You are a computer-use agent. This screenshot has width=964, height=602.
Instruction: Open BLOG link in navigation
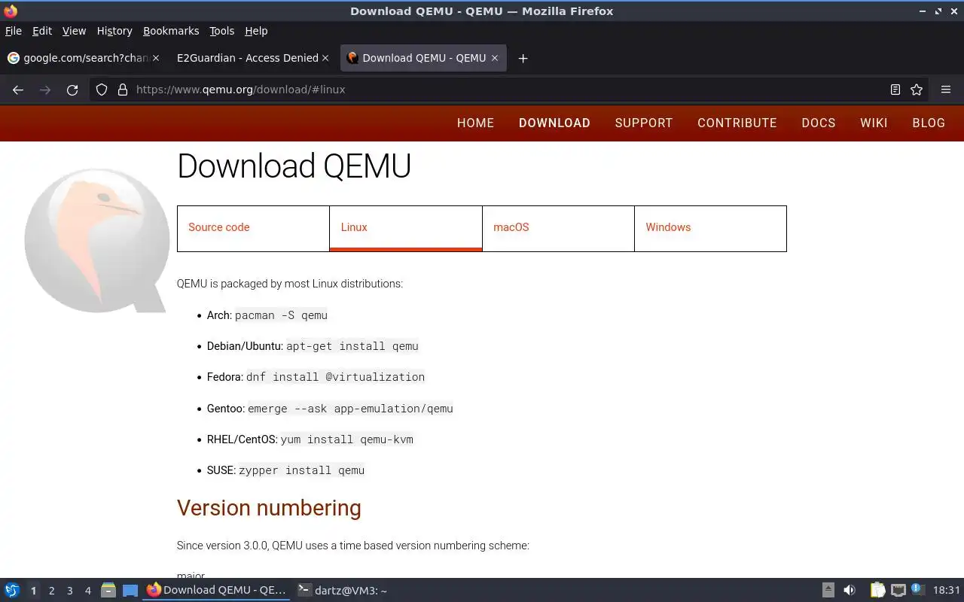[929, 123]
